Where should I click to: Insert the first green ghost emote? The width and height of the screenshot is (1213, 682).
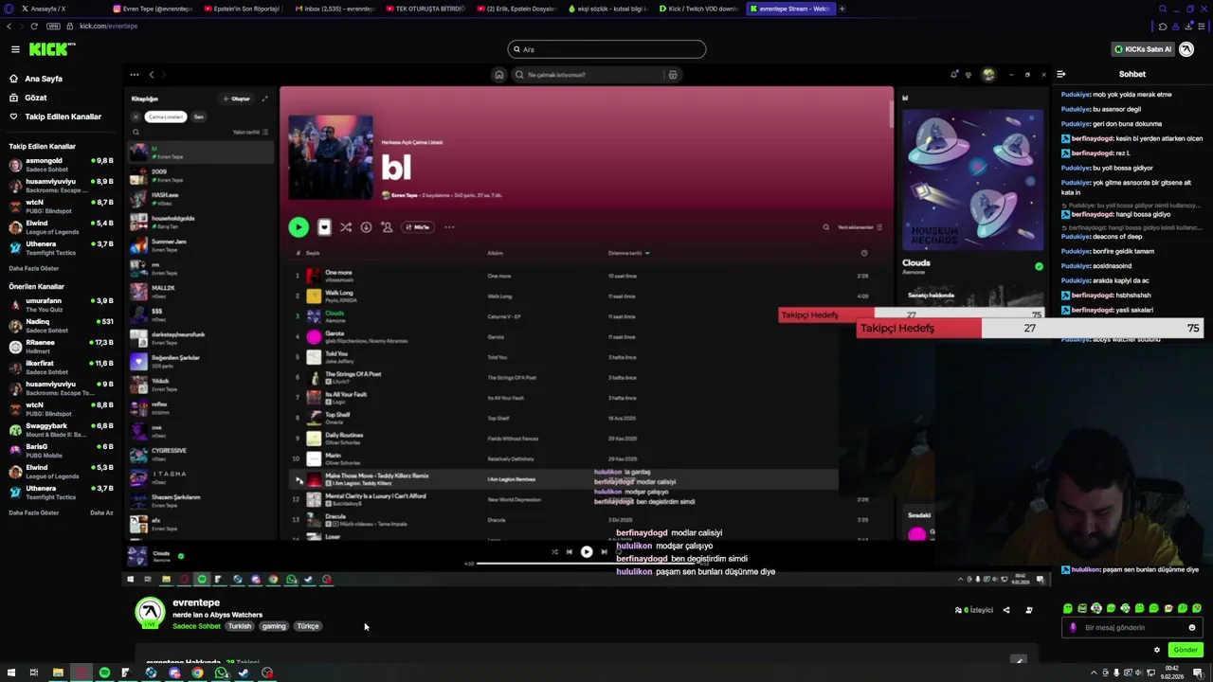click(1068, 608)
